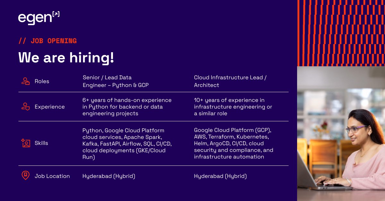Select the Experience row icon
This screenshot has width=385, height=201.
[26, 107]
